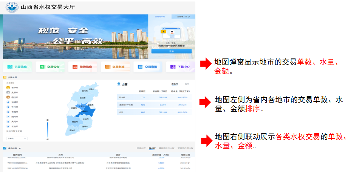
Task: Select the 交易用户端 login tab
Action: pos(160,17)
